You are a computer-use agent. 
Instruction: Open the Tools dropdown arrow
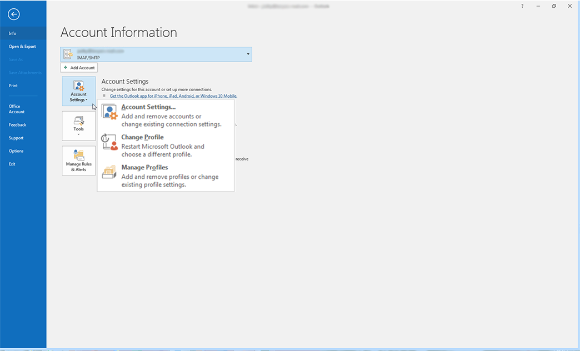click(x=78, y=134)
